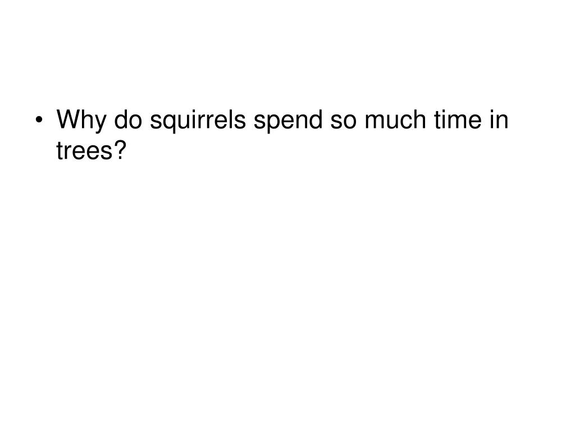Place cursor on the word "do"
This screenshot has height=431, width=575.
coord(128,119)
